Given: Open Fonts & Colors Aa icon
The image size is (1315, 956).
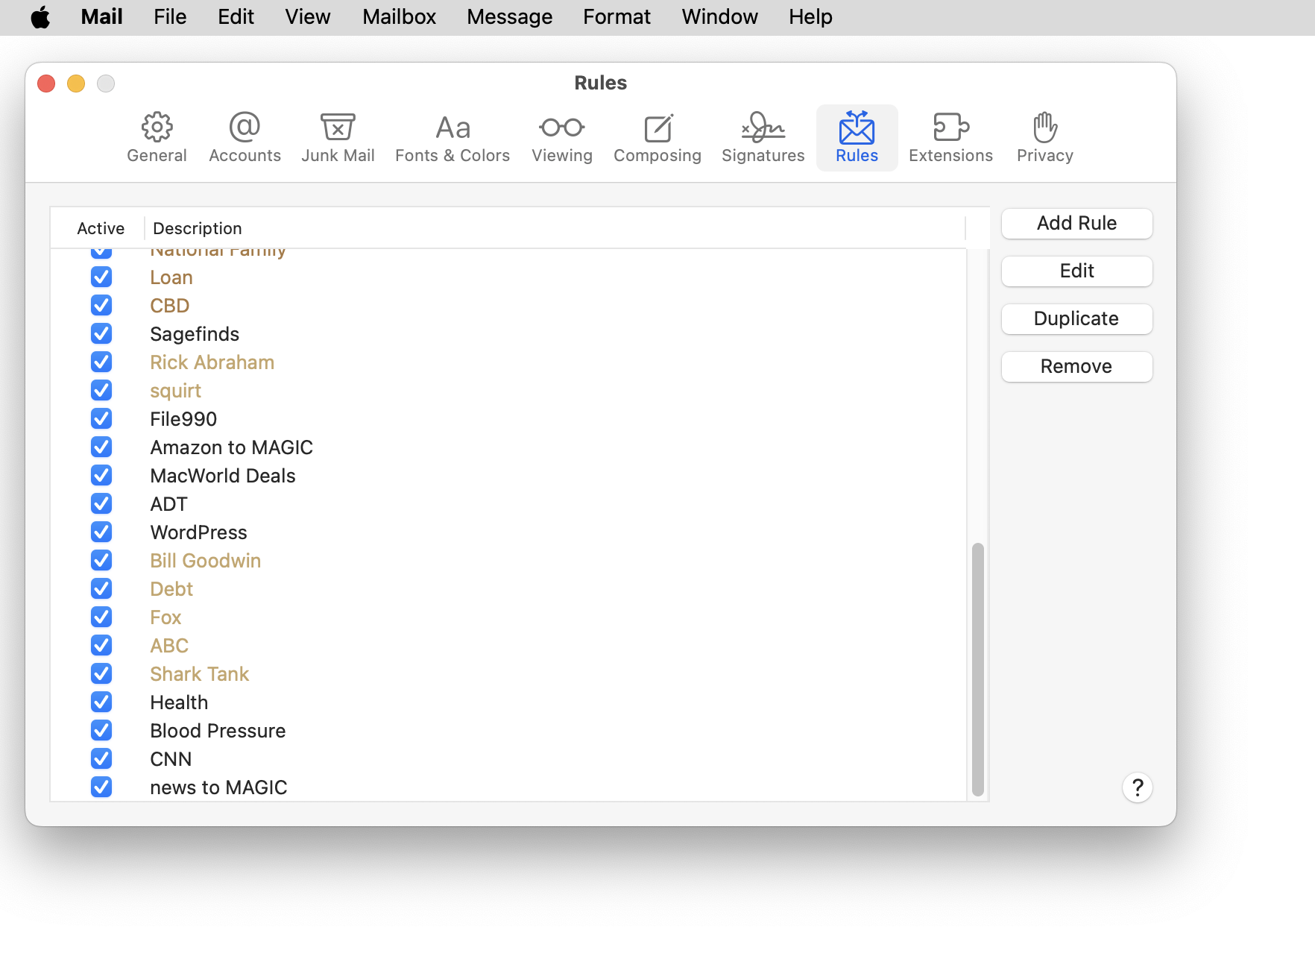Looking at the screenshot, I should click(x=452, y=138).
